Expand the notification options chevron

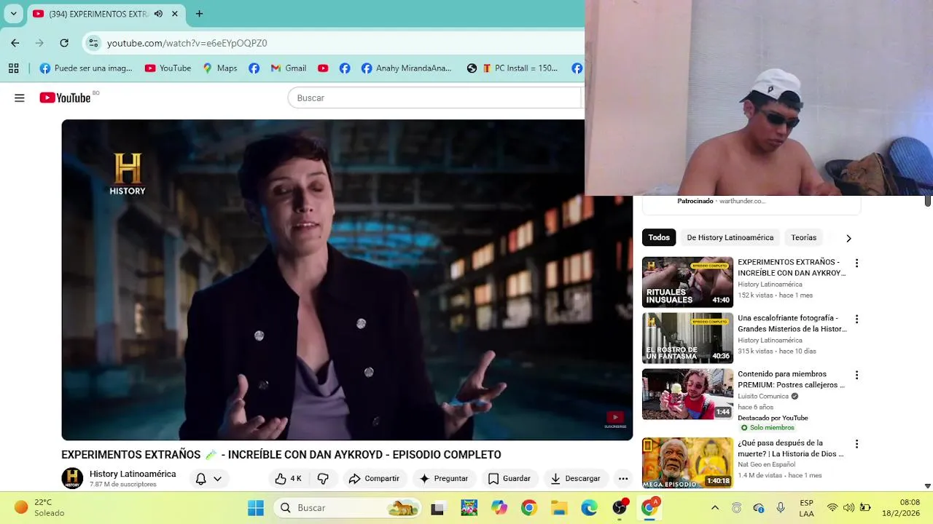pos(217,478)
